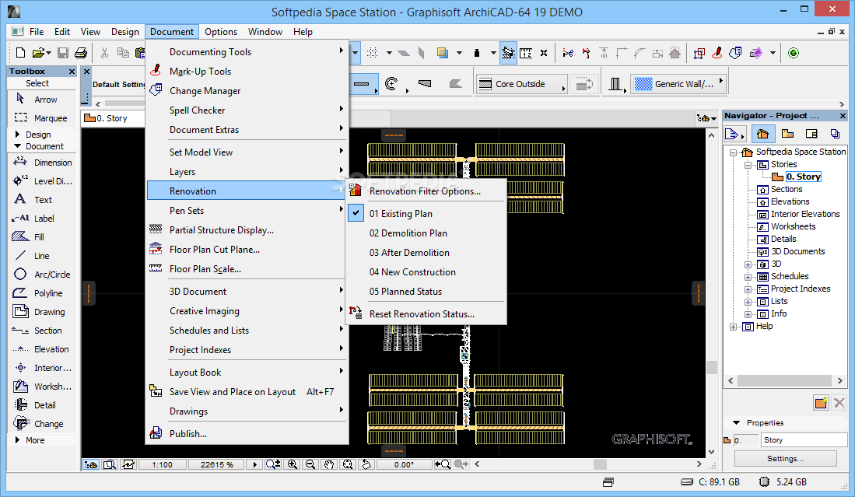This screenshot has height=497, width=855.
Task: Open the File menu
Action: pyautogui.click(x=36, y=32)
